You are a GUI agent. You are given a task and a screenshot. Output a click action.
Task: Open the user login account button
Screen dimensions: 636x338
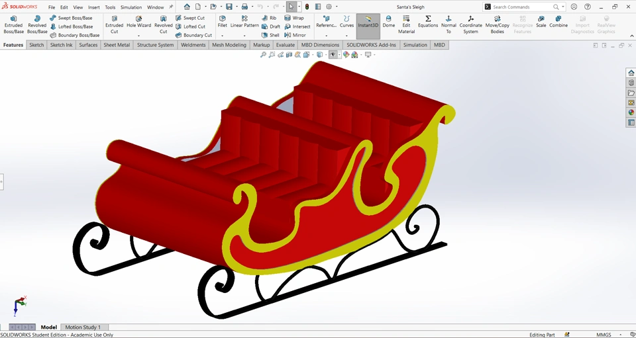[x=574, y=7]
